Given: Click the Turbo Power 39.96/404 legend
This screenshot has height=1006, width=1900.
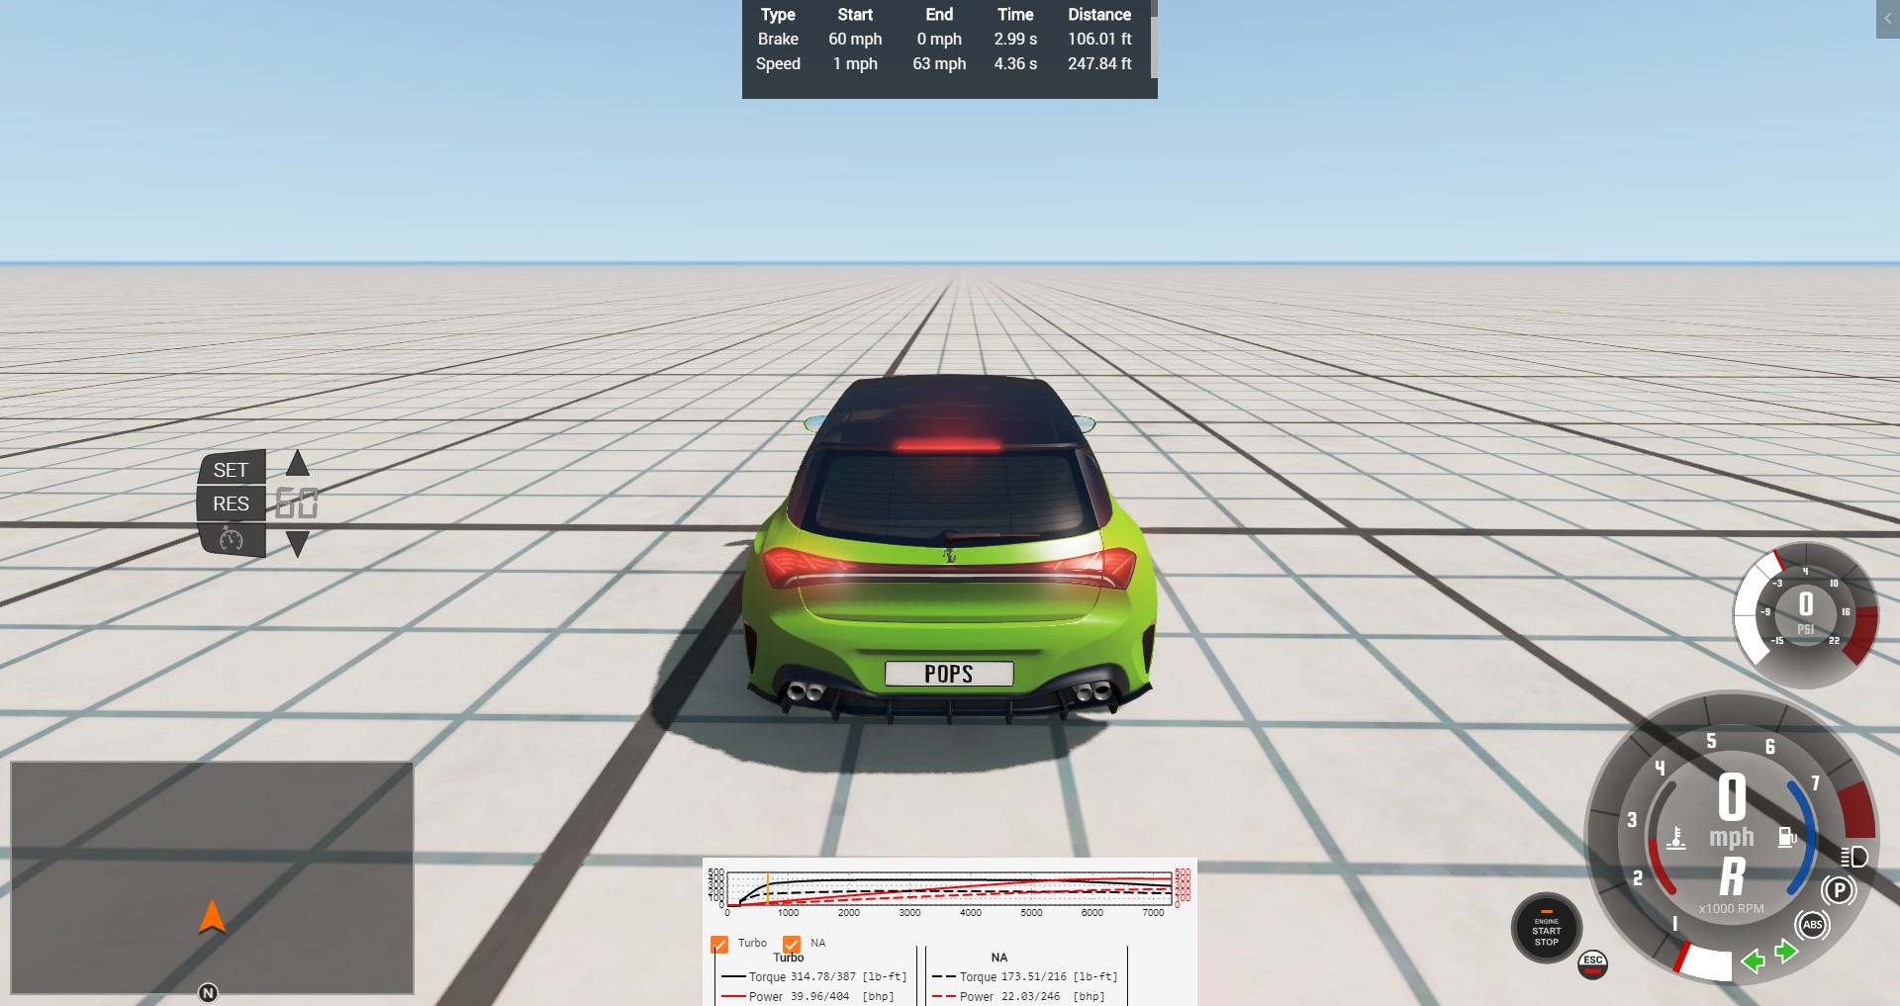Looking at the screenshot, I should 808,996.
